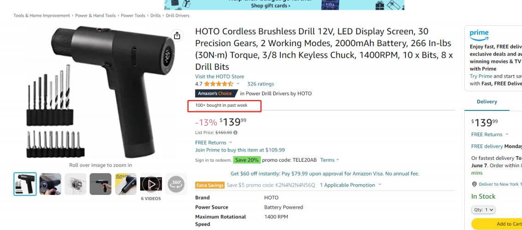
Task: Click the star rating icons
Action: tap(219, 84)
